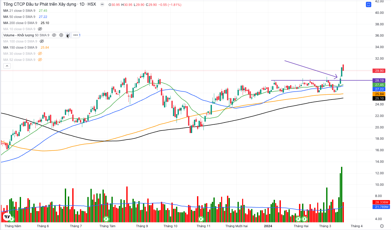391x230 pixels.
Task: Select the MA 52 close legend row
Action: [x=19, y=60]
